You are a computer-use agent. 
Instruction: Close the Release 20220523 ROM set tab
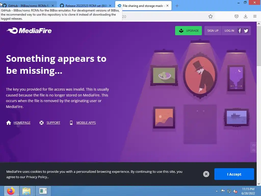click(110, 6)
